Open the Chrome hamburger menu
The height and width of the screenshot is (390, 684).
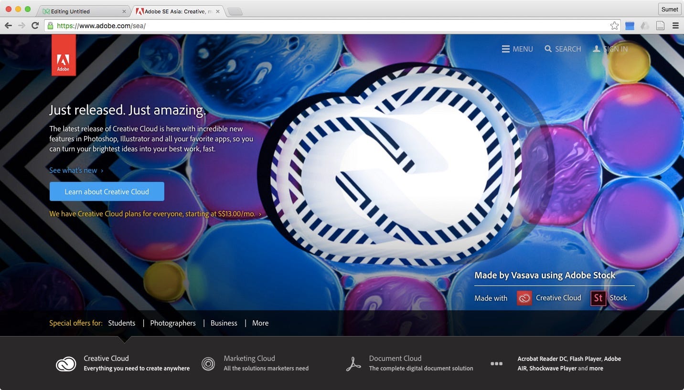675,26
